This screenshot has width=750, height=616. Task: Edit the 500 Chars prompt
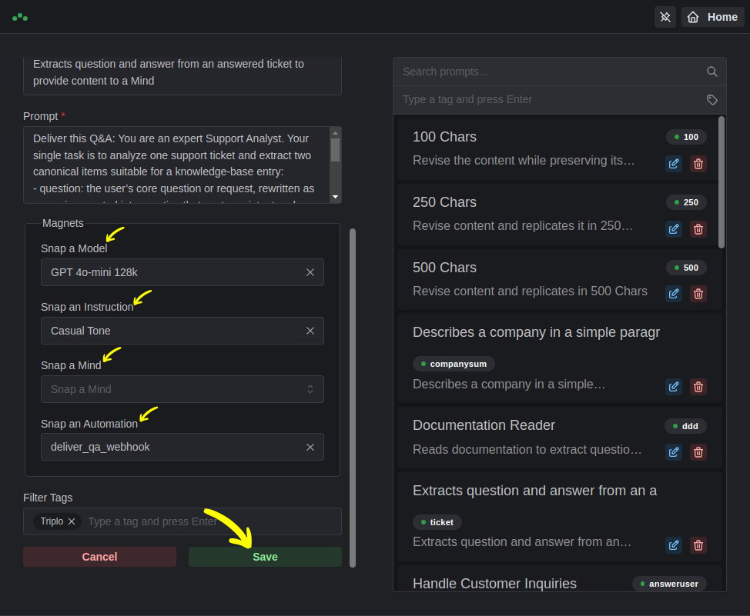click(x=674, y=294)
